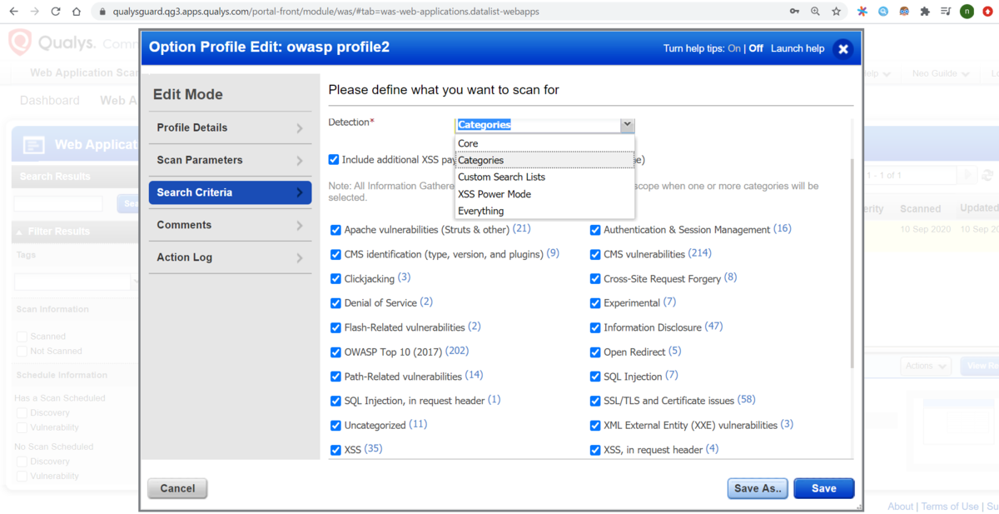Uncheck the XSS (35) category
The width and height of the screenshot is (999, 514).
click(x=335, y=450)
